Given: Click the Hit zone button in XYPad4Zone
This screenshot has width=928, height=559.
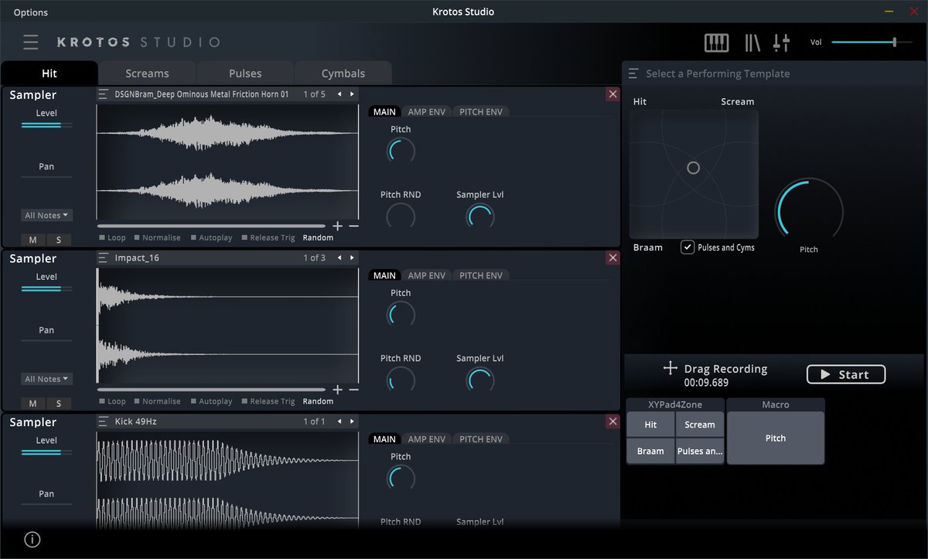Looking at the screenshot, I should (x=650, y=424).
